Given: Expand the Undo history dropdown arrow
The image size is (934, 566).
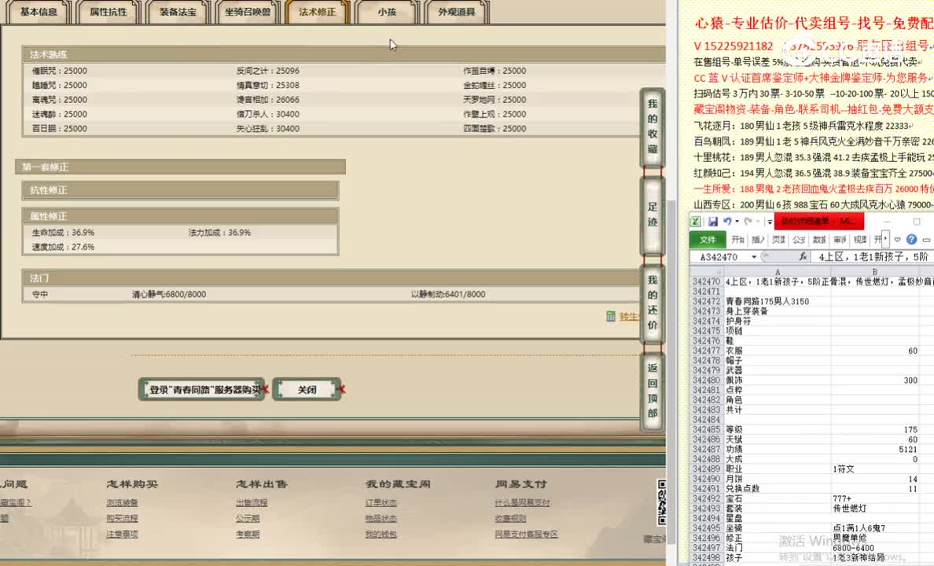Looking at the screenshot, I should point(737,221).
